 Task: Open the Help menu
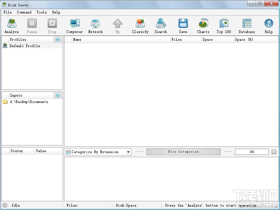point(56,12)
